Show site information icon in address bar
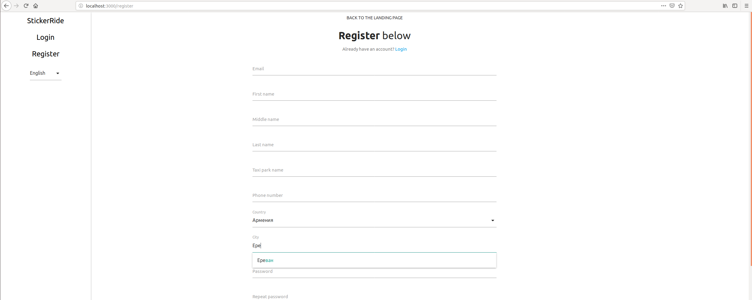The image size is (752, 300). tap(81, 6)
